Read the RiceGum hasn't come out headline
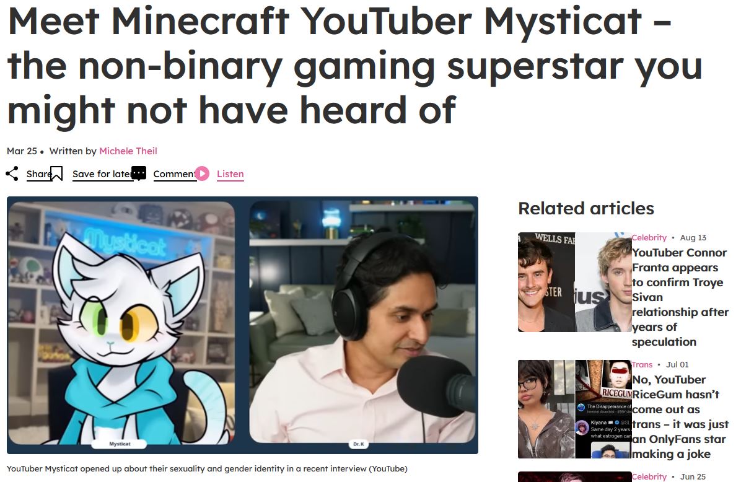Viewport: 741px width, 482px height. click(x=680, y=417)
